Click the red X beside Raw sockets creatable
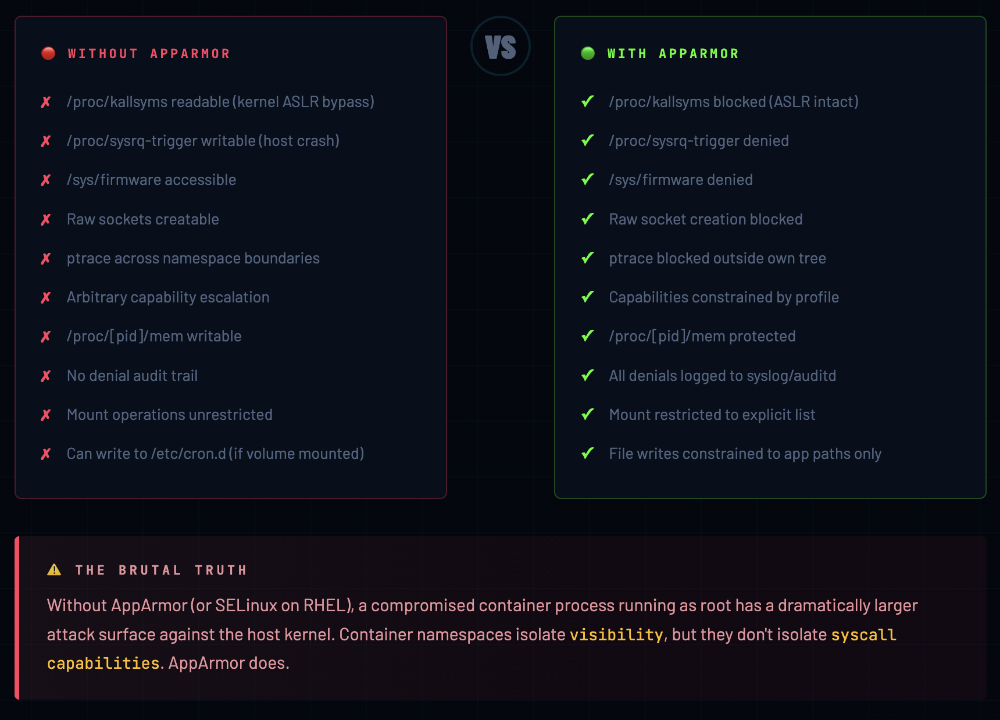 (x=46, y=220)
